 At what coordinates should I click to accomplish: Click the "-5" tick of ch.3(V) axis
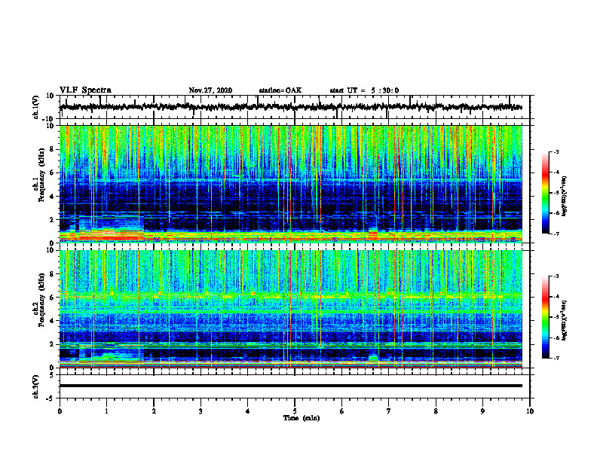(x=51, y=398)
